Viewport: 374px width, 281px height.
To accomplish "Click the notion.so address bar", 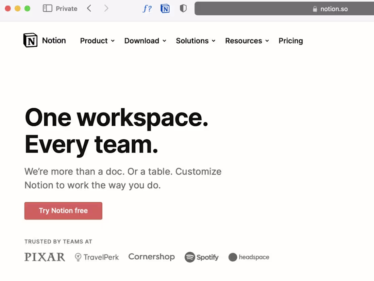I will click(289, 9).
